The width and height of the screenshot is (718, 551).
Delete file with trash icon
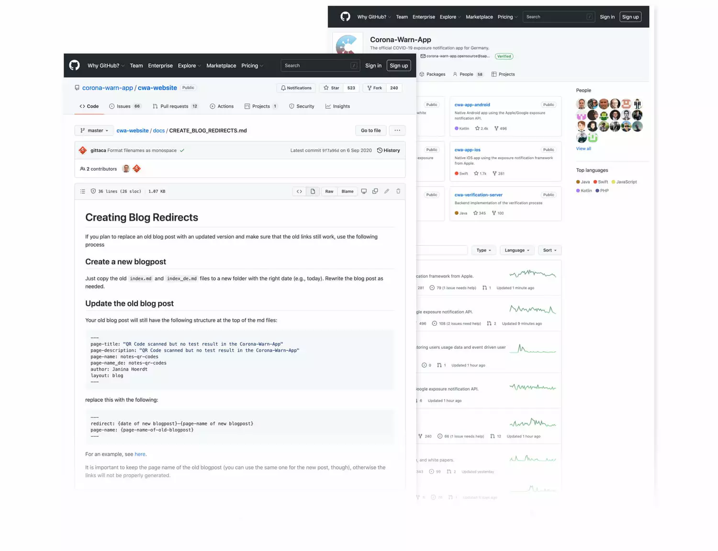click(x=398, y=191)
